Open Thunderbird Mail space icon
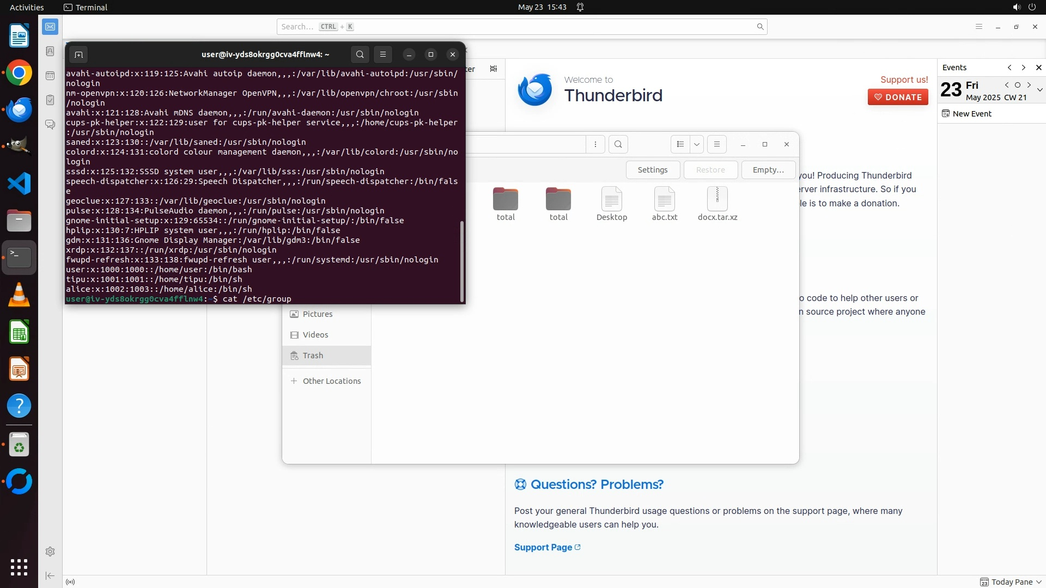This screenshot has height=588, width=1046. coord(50,27)
